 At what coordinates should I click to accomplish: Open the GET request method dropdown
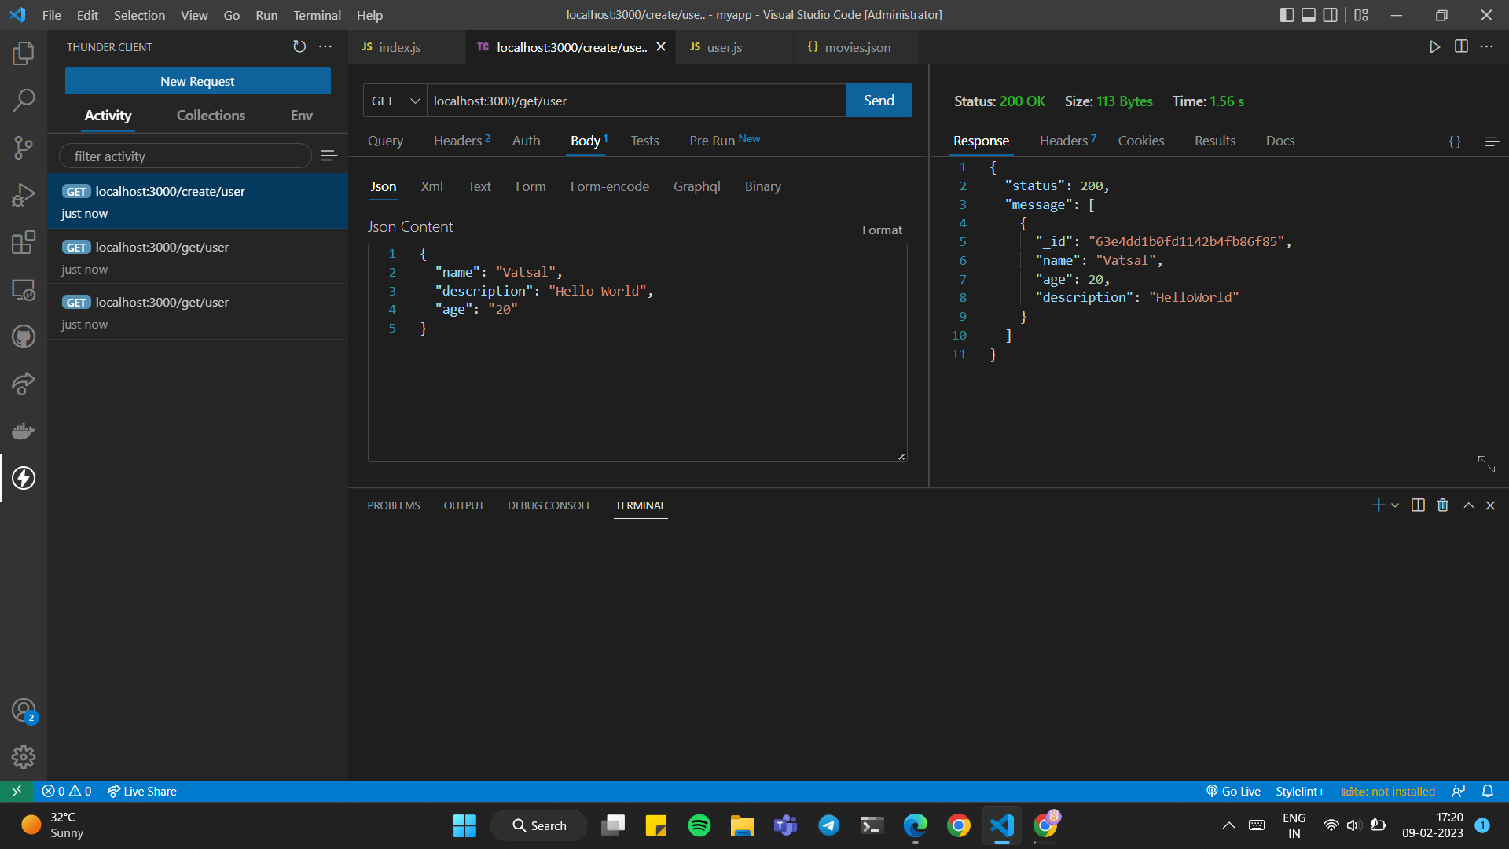click(x=394, y=101)
